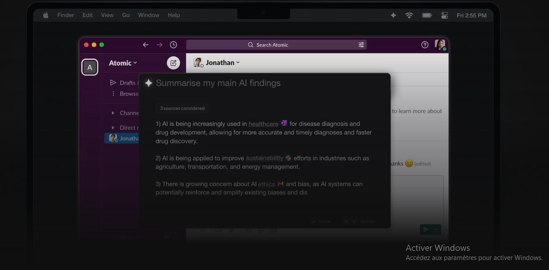
Task: Click the Search Atomic field
Action: tap(276, 45)
